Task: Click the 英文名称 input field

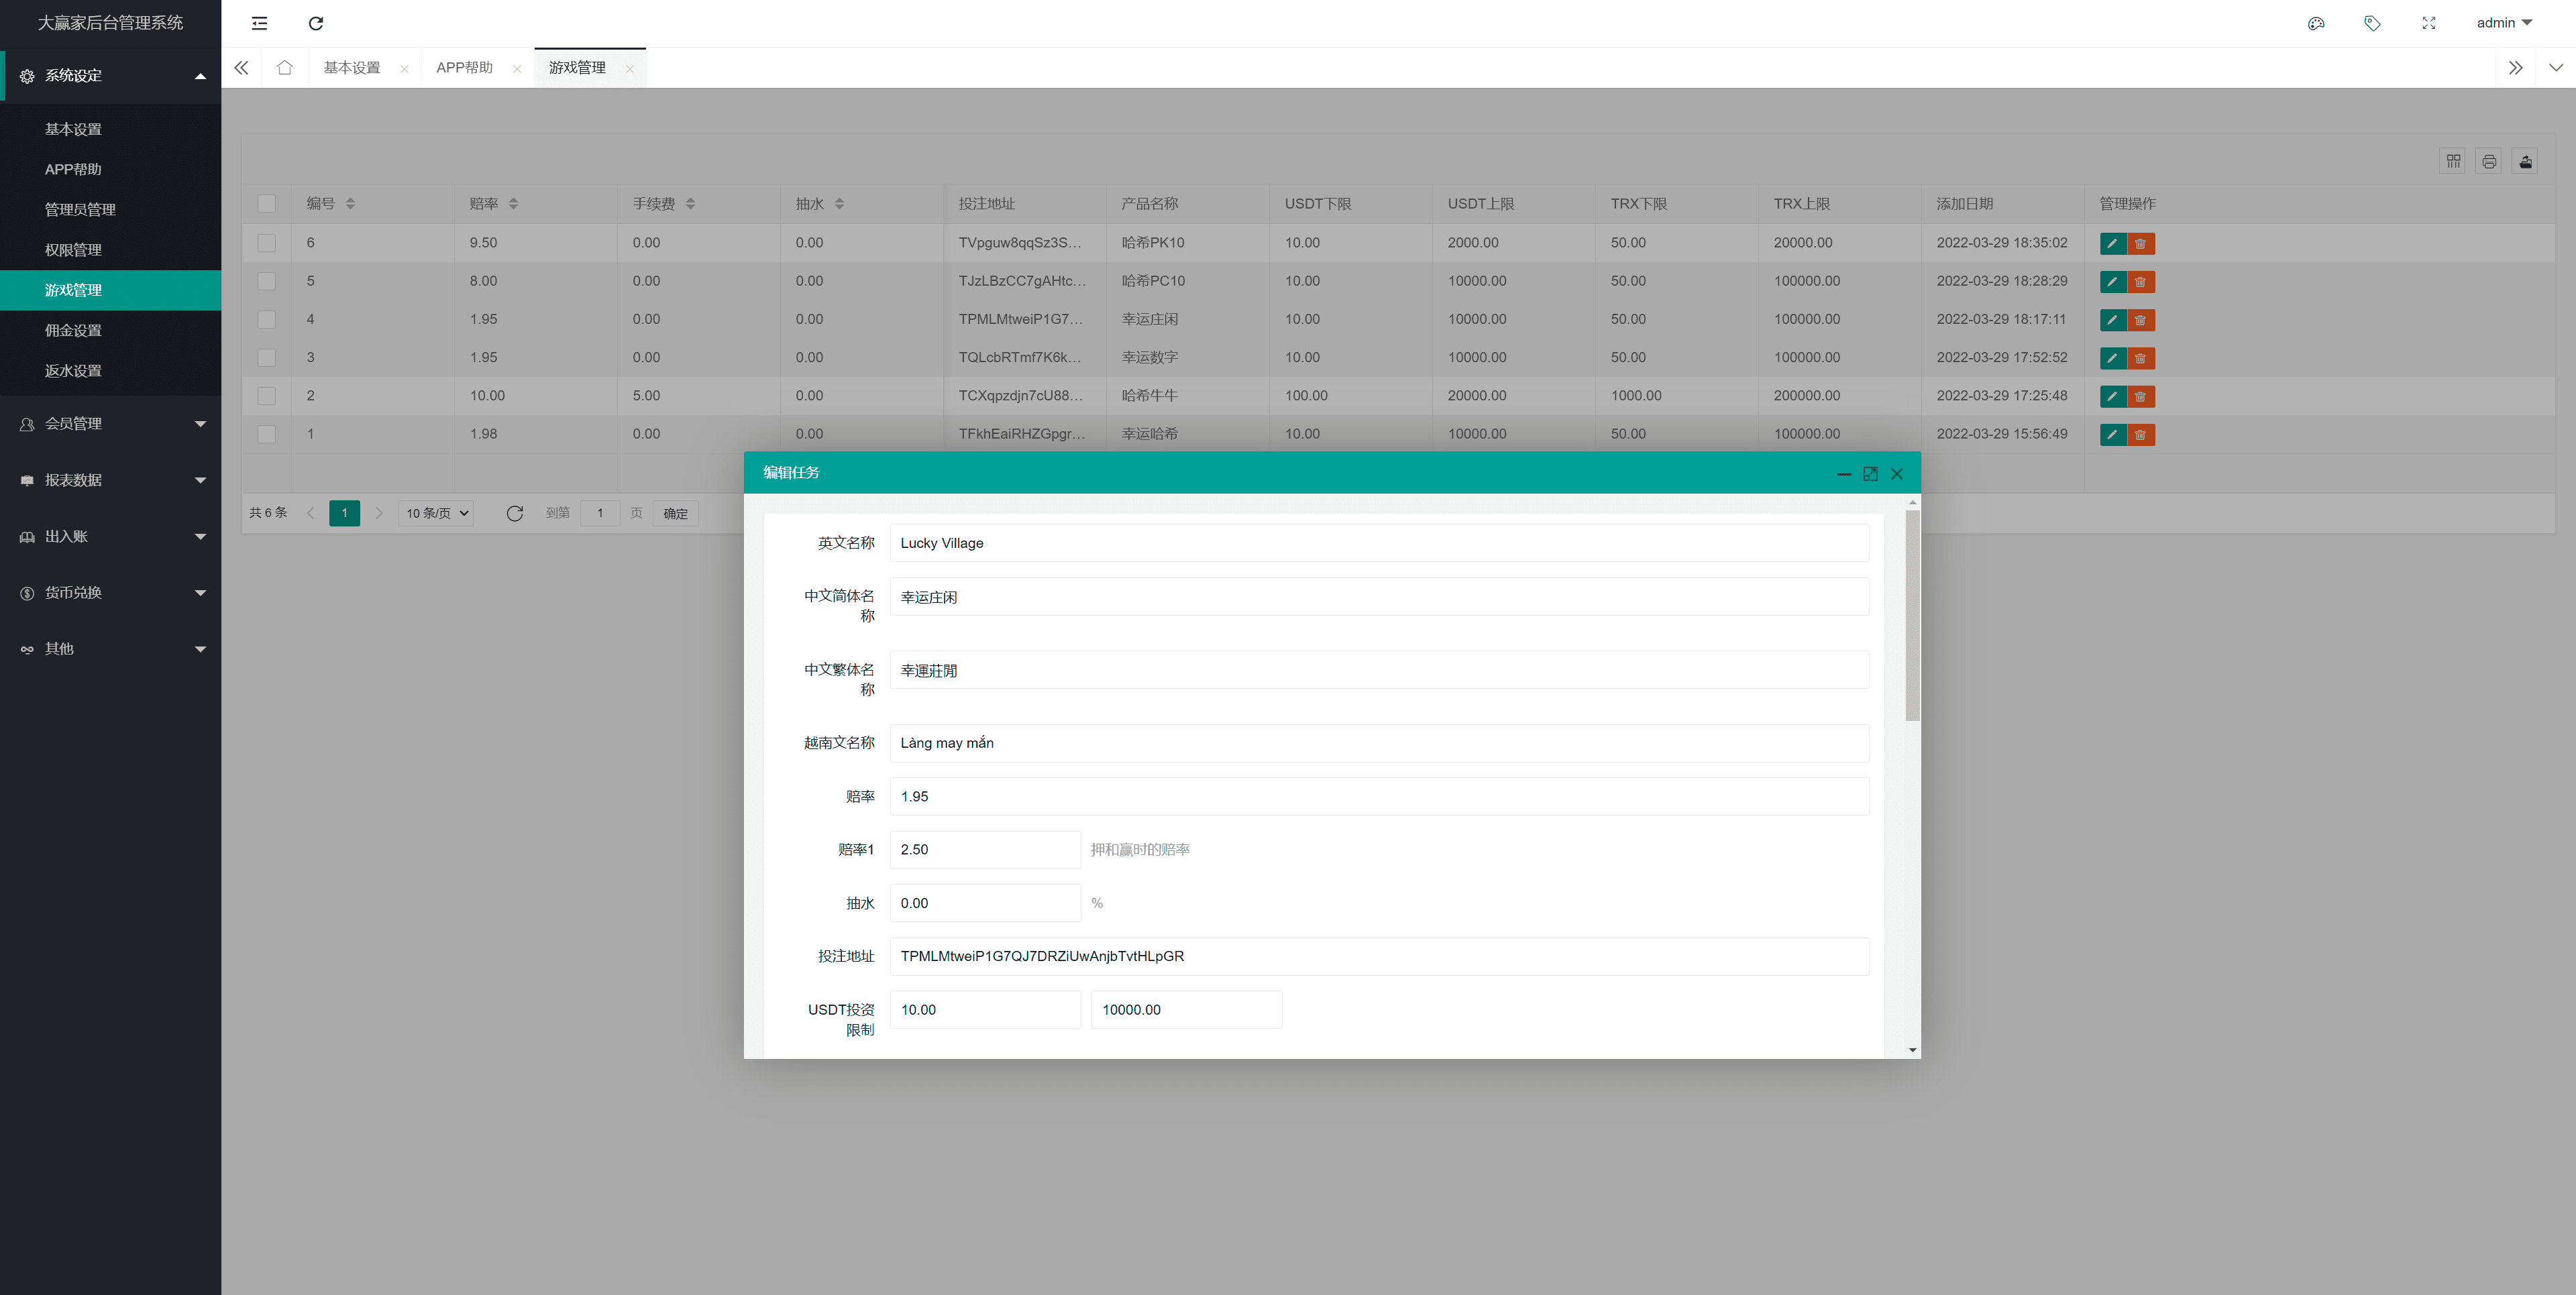Action: pyautogui.click(x=1378, y=543)
